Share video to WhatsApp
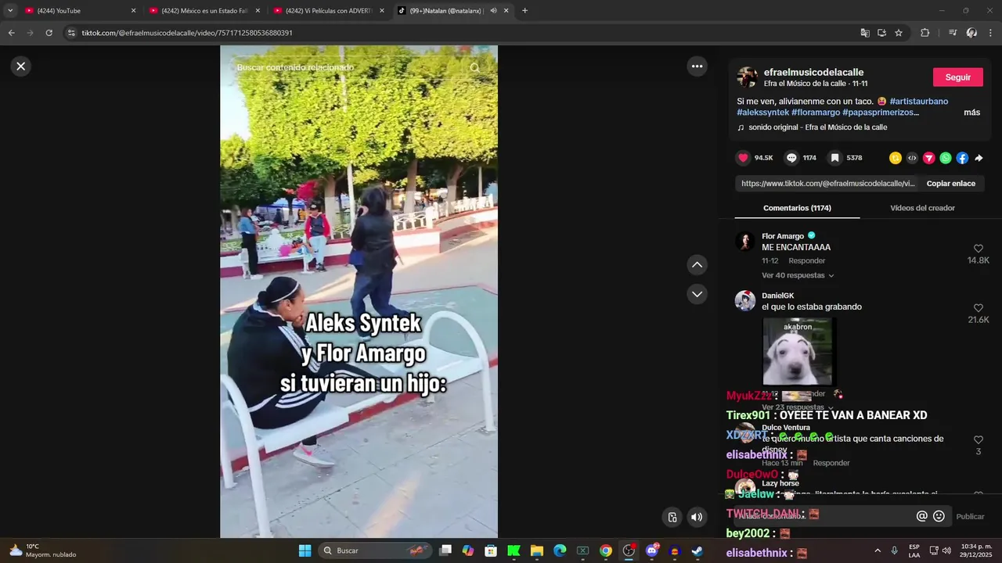This screenshot has width=1002, height=563. tap(946, 158)
